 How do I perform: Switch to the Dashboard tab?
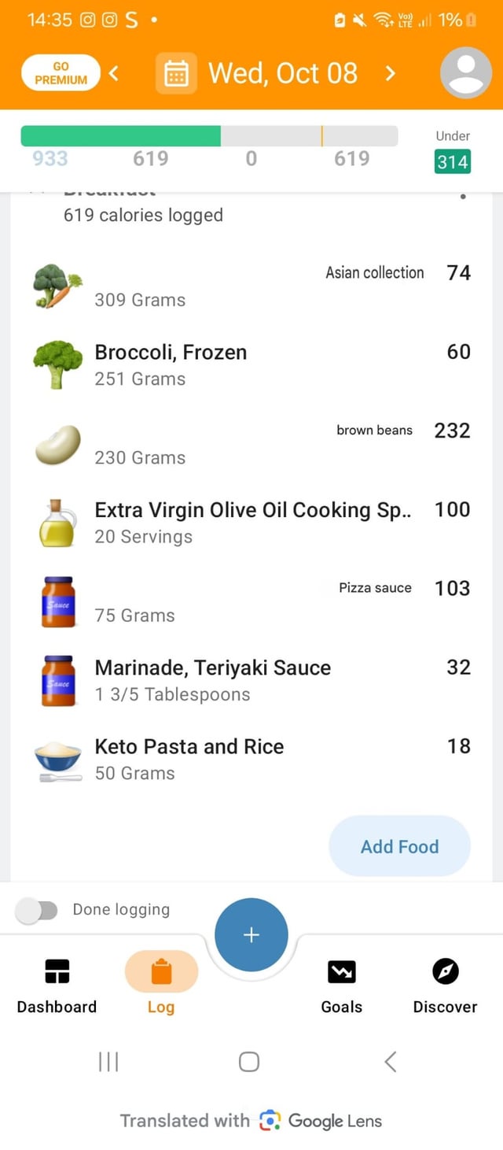coord(57,984)
